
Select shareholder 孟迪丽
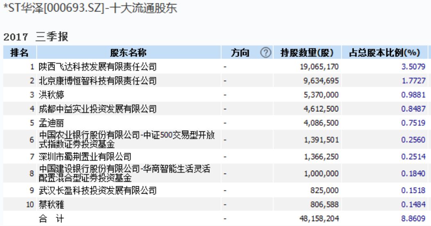[x=52, y=123]
